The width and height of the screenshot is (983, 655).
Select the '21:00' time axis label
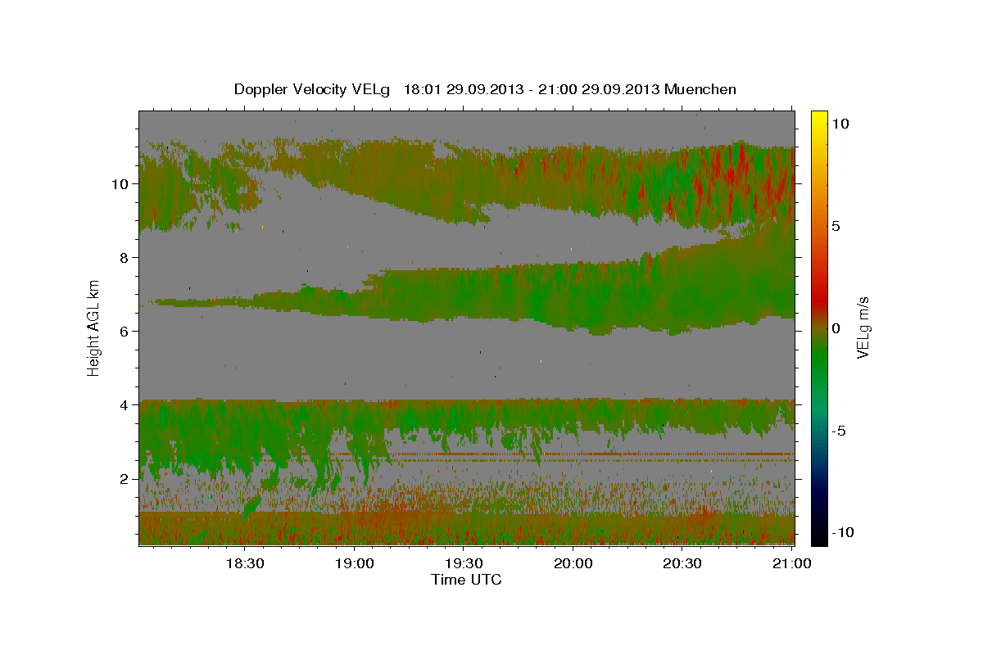coord(792,564)
